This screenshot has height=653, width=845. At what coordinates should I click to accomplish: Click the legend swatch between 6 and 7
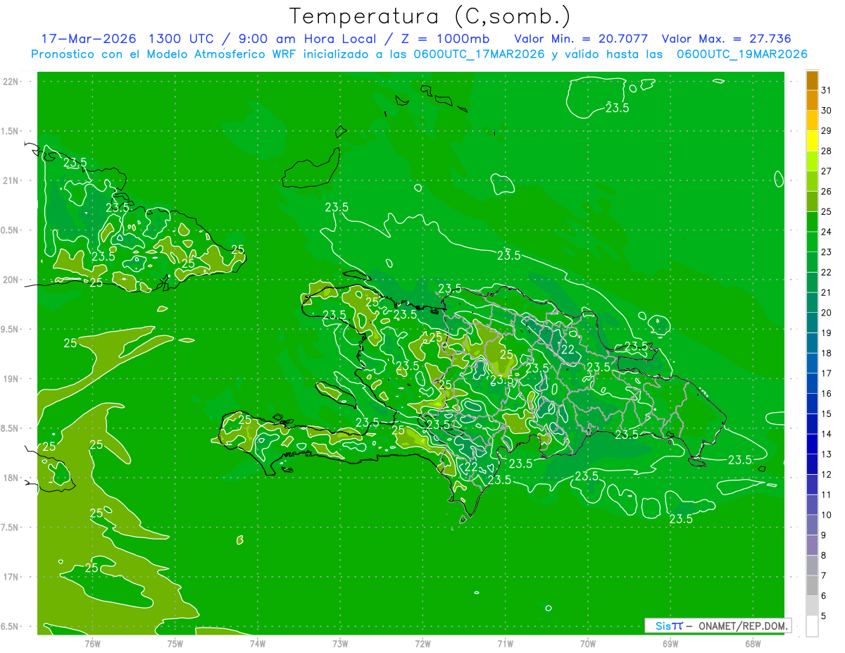(812, 586)
